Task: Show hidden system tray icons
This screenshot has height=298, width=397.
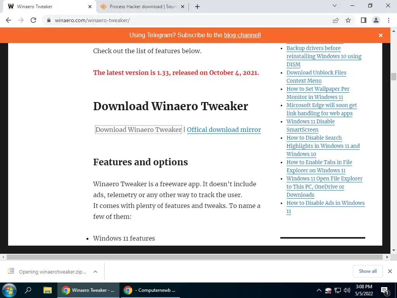Action: (319, 290)
